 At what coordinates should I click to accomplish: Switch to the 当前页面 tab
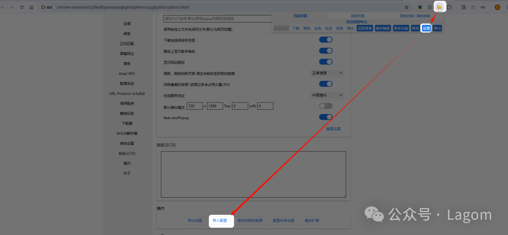pyautogui.click(x=300, y=16)
